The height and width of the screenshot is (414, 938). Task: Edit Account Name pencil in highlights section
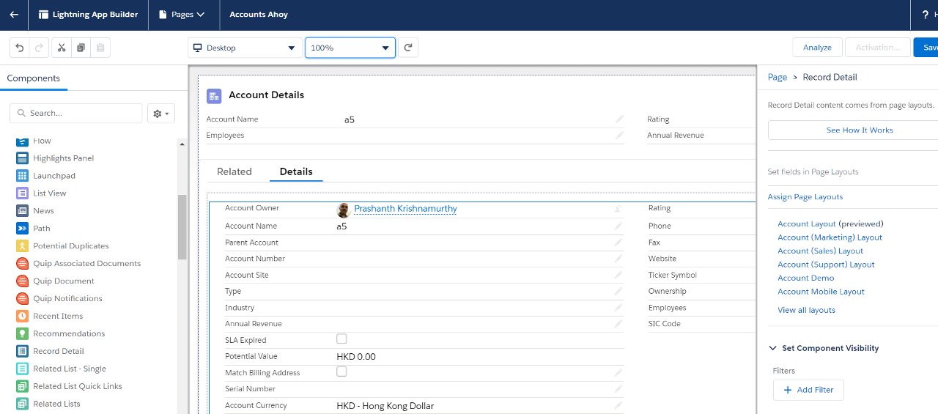click(619, 119)
